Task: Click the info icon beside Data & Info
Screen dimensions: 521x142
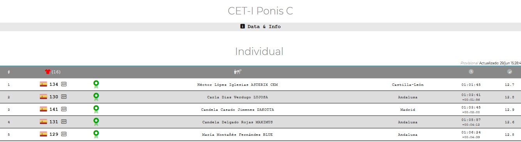Action: 242,27
